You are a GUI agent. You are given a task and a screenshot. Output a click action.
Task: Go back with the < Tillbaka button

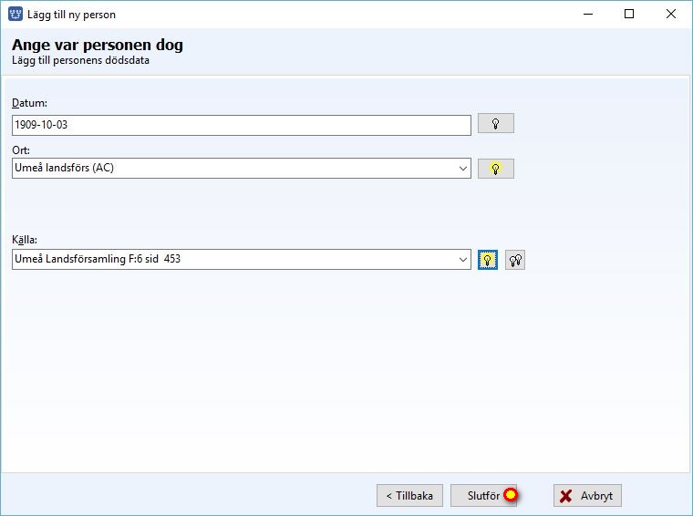(409, 496)
